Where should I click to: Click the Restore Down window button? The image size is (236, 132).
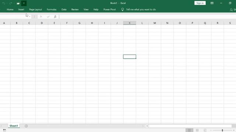230,3
